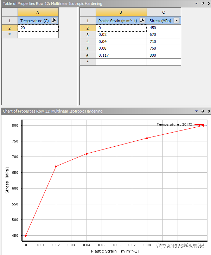Select column B header in strain table
The width and height of the screenshot is (211, 255).
pyautogui.click(x=121, y=12)
